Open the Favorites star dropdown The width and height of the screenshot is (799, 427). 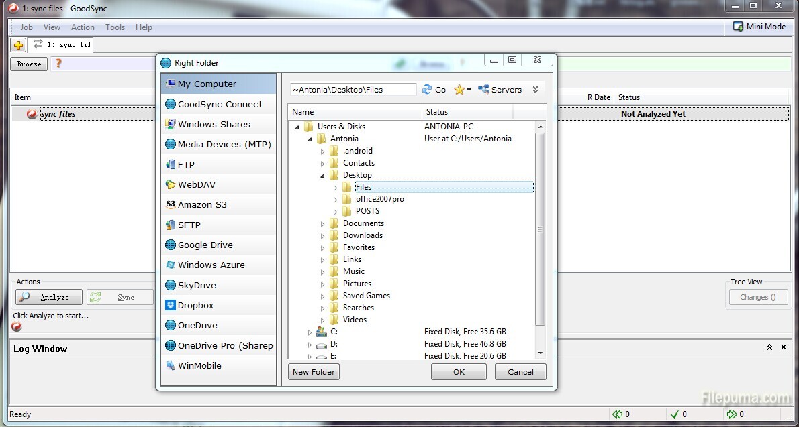click(463, 89)
